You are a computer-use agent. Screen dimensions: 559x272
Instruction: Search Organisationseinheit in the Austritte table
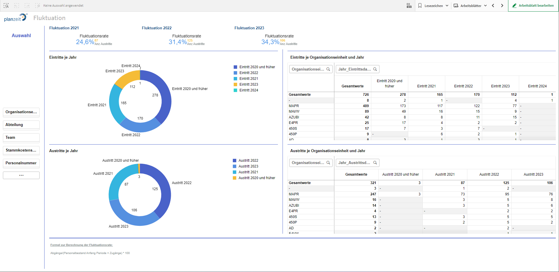[x=328, y=163]
